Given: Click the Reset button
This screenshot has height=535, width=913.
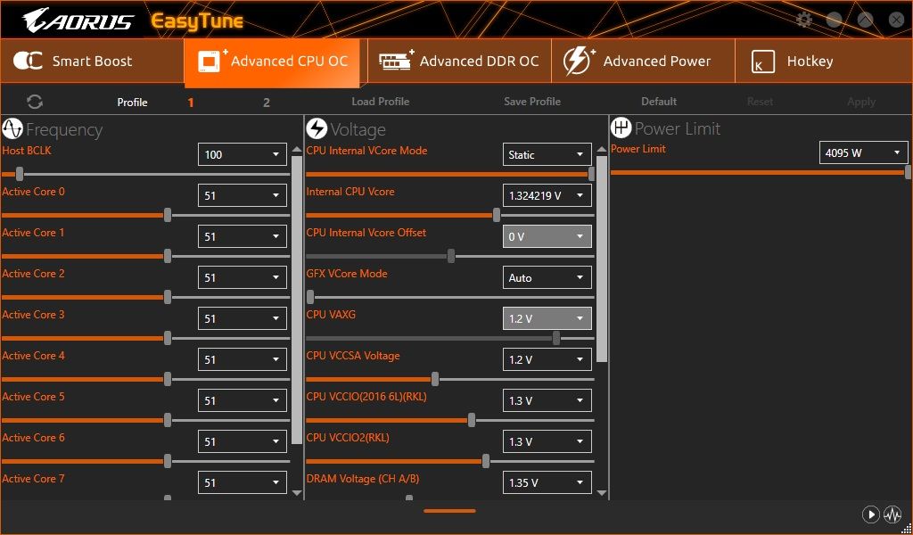Looking at the screenshot, I should point(760,102).
